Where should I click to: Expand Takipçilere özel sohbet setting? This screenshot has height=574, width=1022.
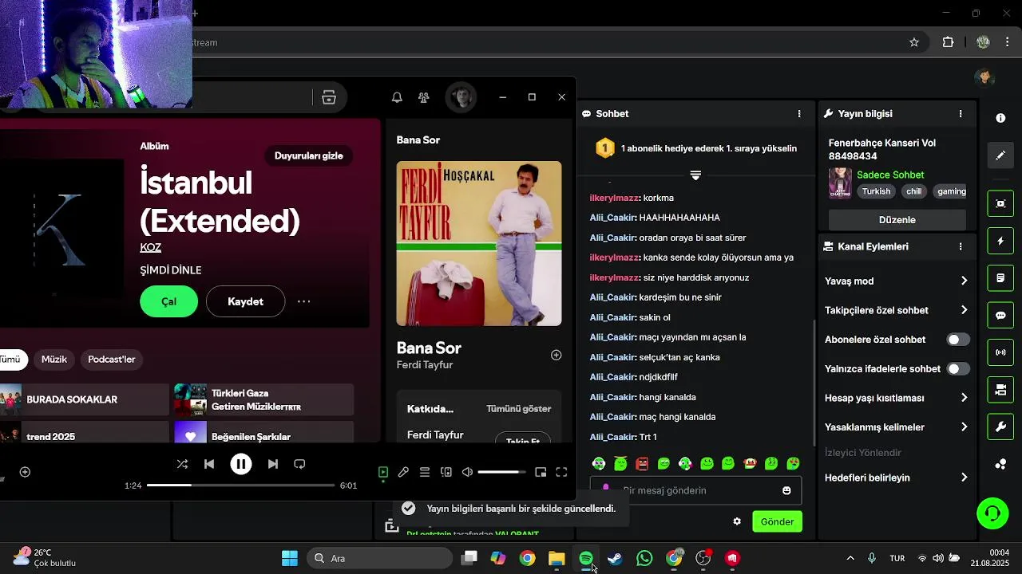click(x=897, y=310)
